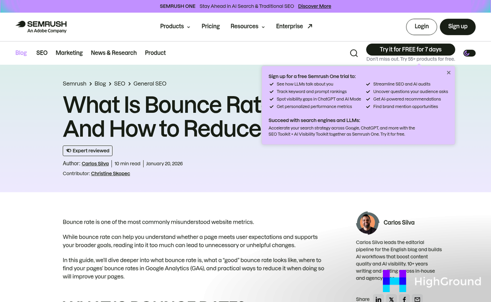Click Carlos Silva name in sidebar

click(399, 223)
